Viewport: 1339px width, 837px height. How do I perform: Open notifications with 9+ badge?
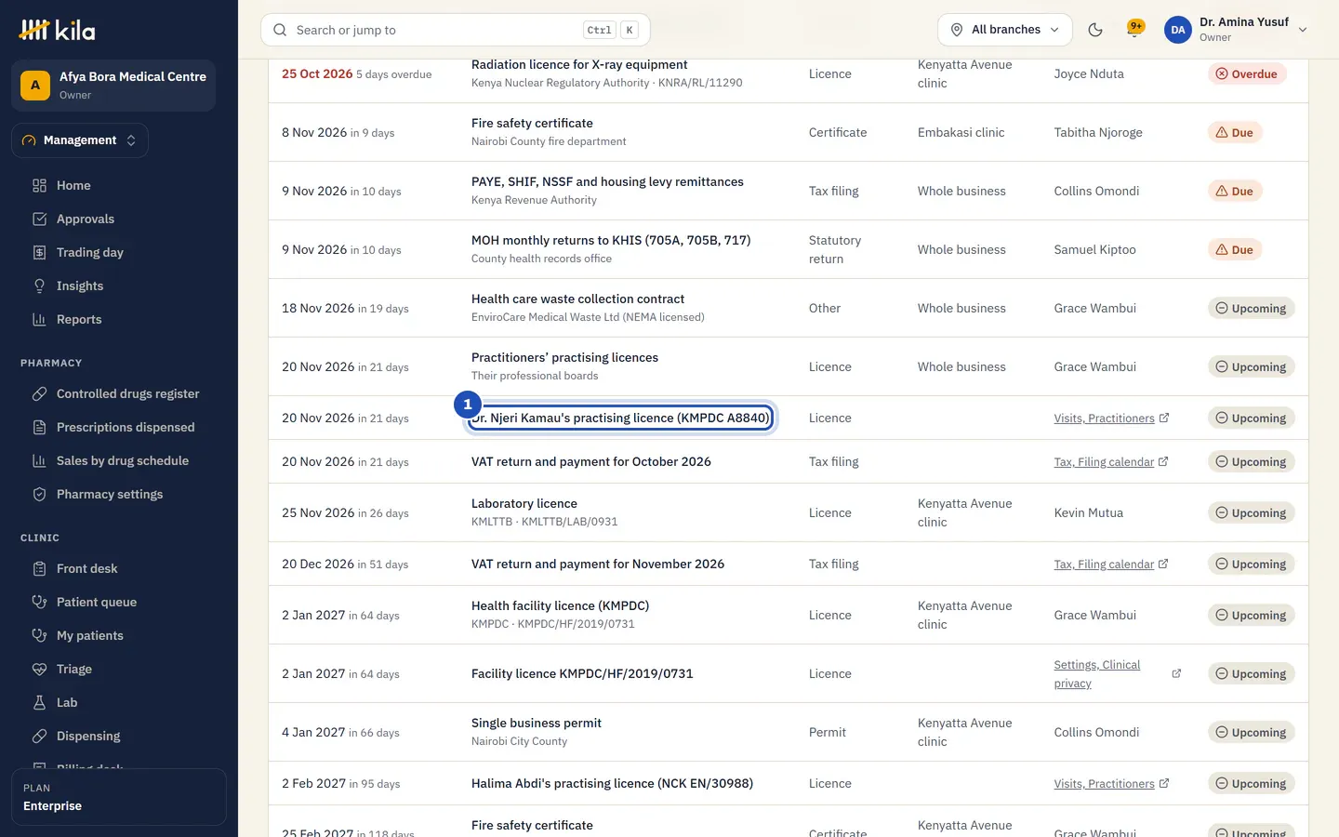pyautogui.click(x=1134, y=30)
